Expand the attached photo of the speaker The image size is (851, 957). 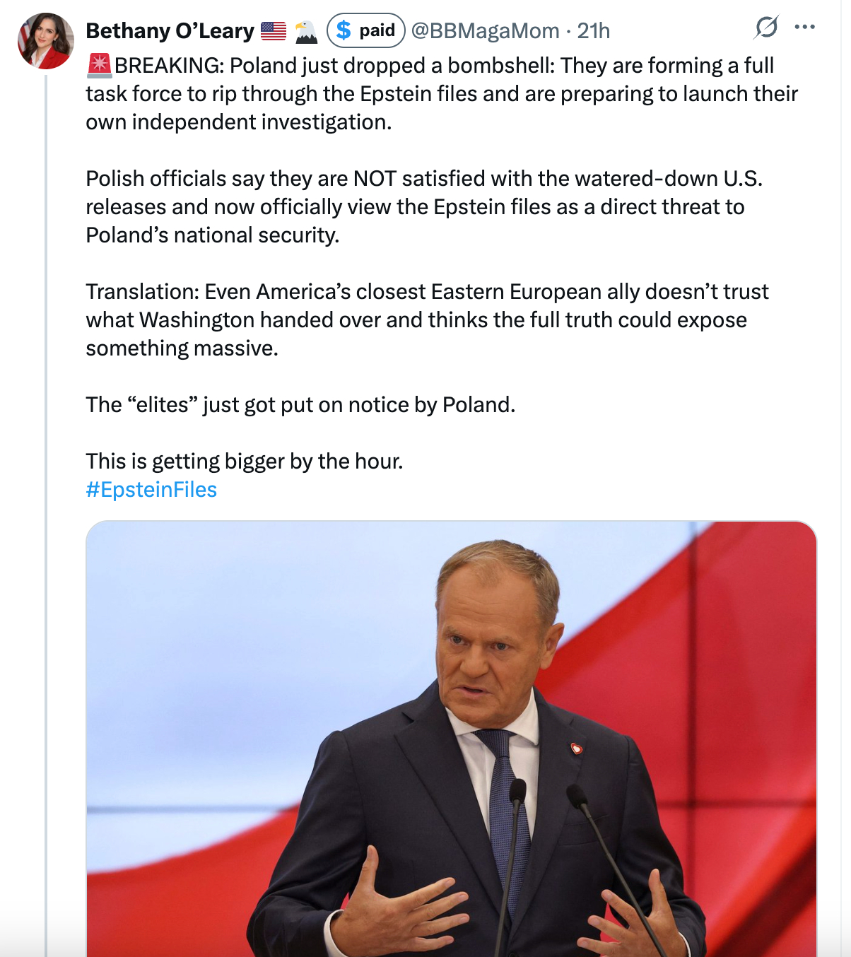click(x=451, y=739)
